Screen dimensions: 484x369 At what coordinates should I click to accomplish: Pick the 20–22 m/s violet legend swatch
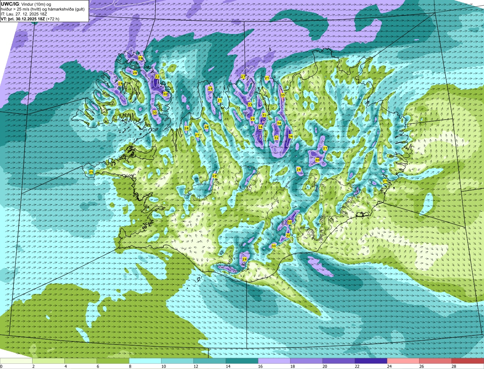[x=339, y=361]
